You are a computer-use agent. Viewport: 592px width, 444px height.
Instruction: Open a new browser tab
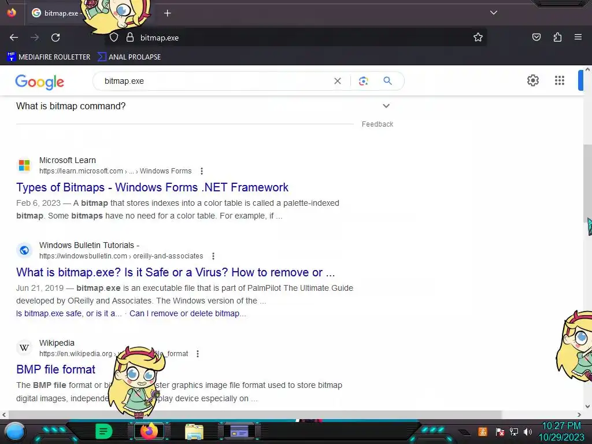click(167, 13)
